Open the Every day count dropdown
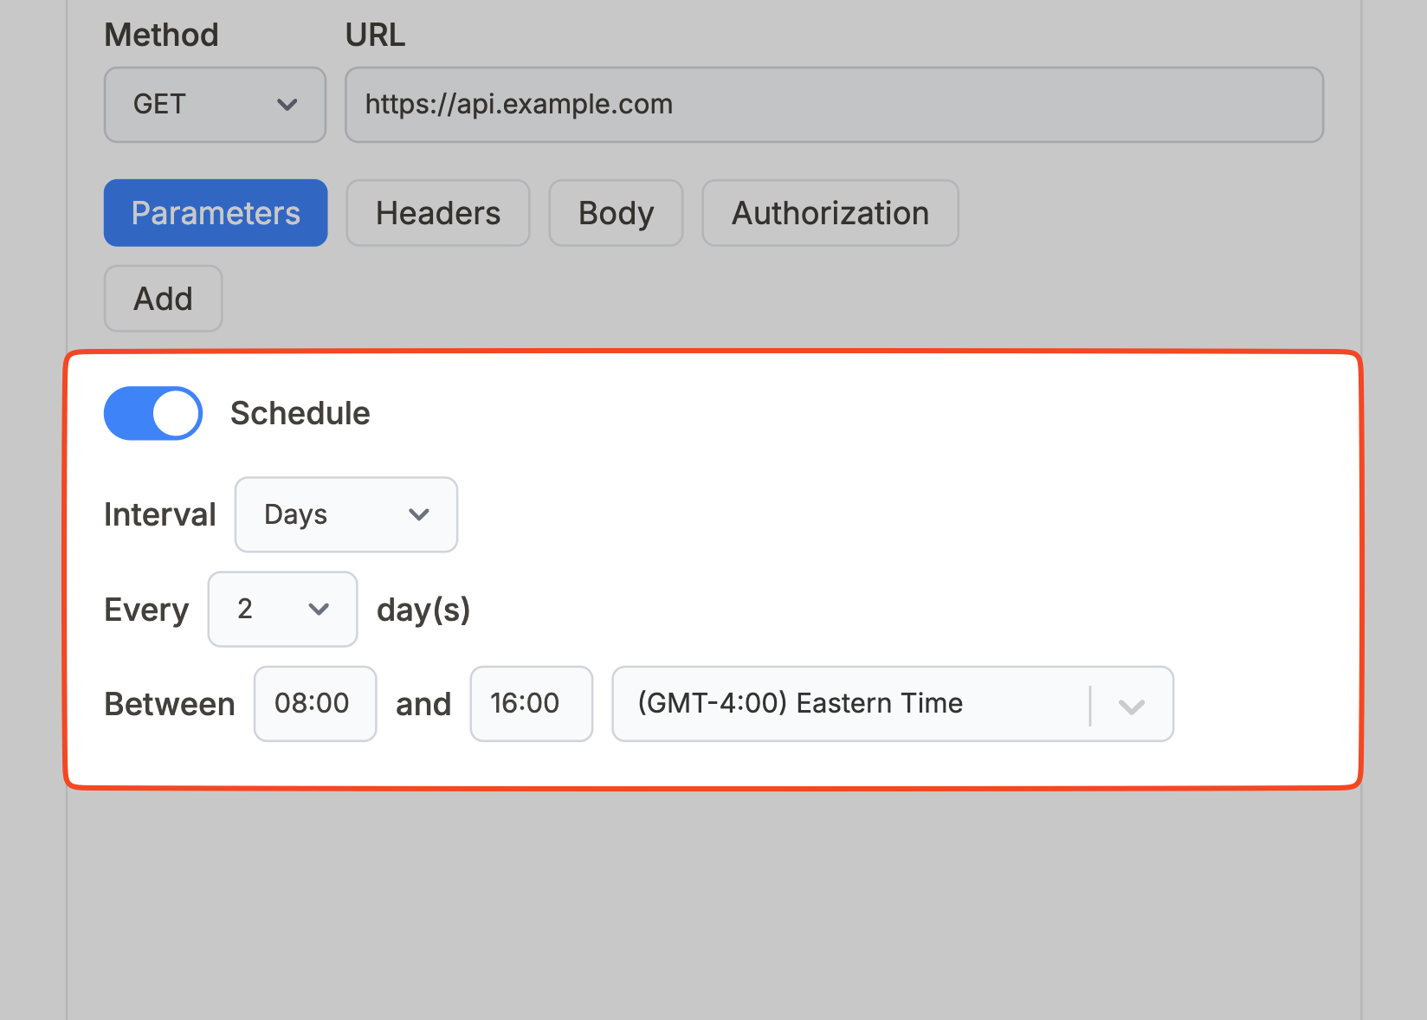Image resolution: width=1427 pixels, height=1020 pixels. [x=281, y=609]
